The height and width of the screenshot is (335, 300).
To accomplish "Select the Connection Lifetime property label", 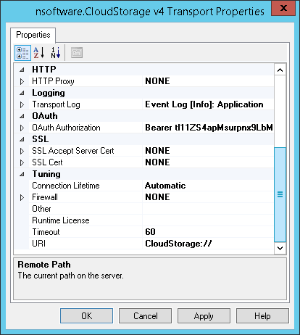I will tap(66, 186).
